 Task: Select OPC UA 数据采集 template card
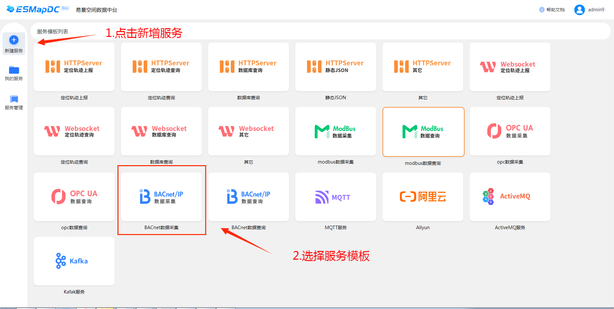[x=510, y=131]
